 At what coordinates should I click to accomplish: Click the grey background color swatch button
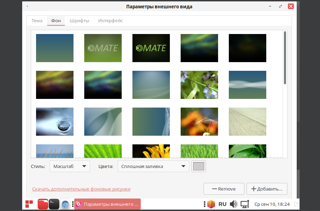click(x=199, y=166)
